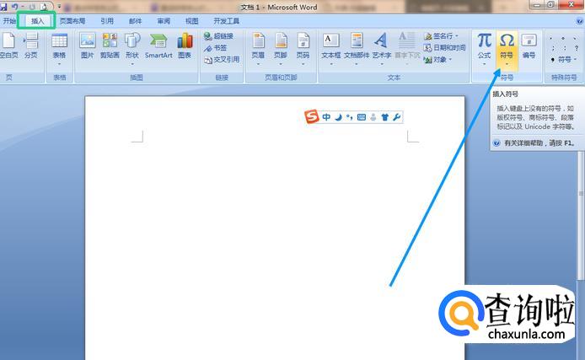The image size is (585, 360).
Task: Click the Symbol (符号) omega button
Action: coord(507,49)
